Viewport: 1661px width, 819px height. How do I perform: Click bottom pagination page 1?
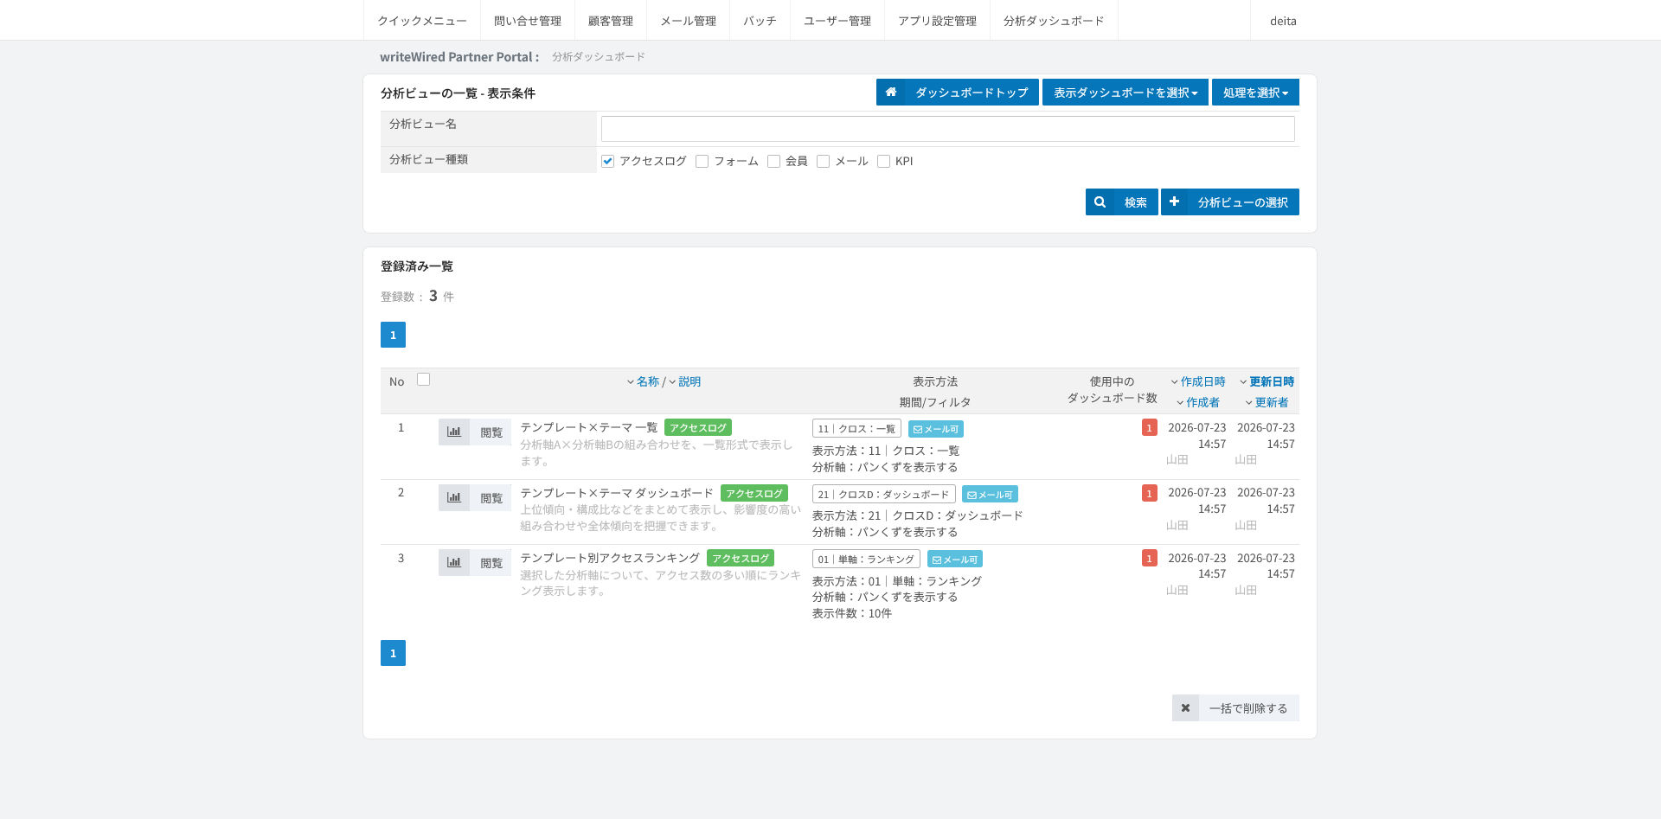(x=393, y=653)
